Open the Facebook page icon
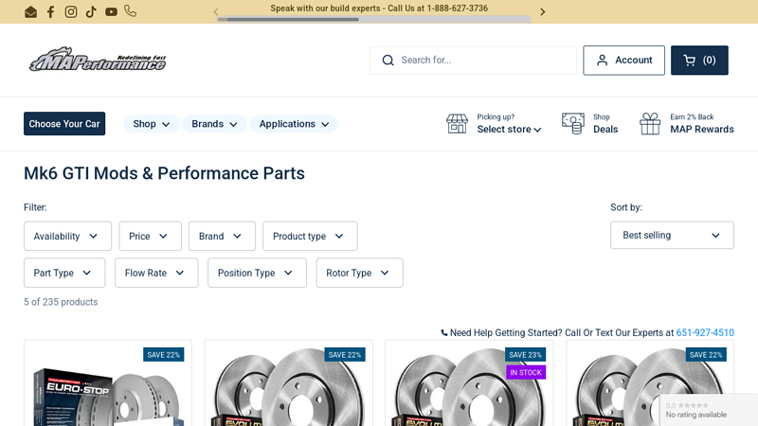The width and height of the screenshot is (758, 426). coord(51,12)
